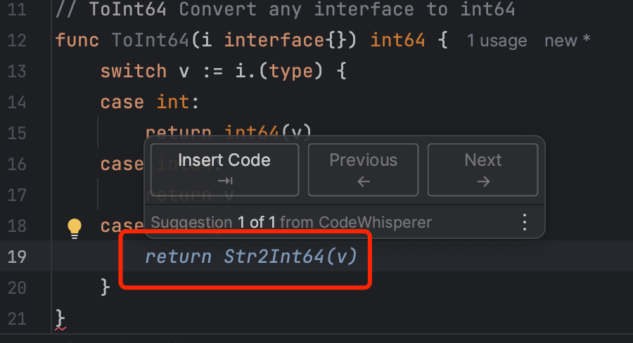
Task: Click the int64 return type on line 12
Action: coord(398,40)
